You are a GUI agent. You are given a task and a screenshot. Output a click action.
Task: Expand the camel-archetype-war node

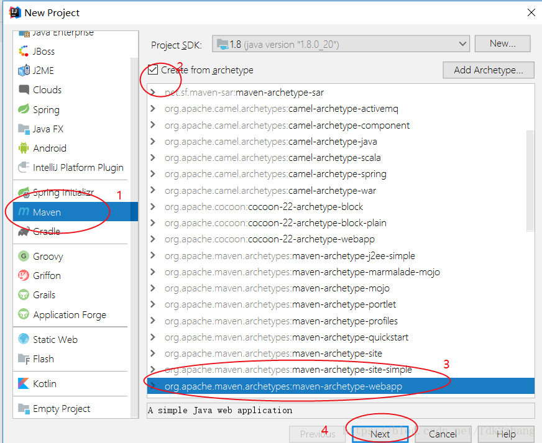tap(152, 190)
